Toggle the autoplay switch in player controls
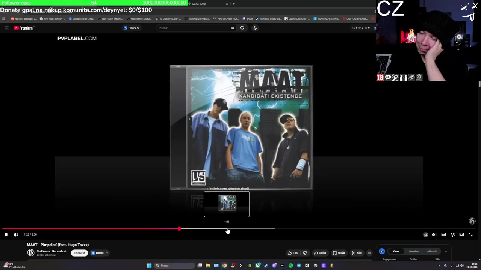Screen dimensions: 481x270 coord(434,234)
